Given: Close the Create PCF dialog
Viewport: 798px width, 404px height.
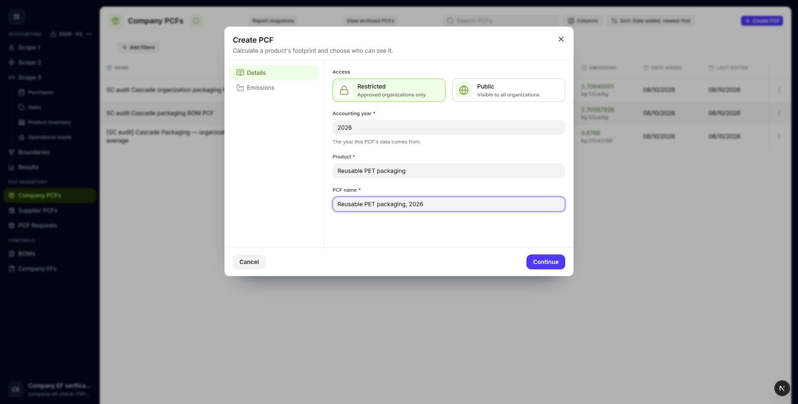Looking at the screenshot, I should coord(561,39).
